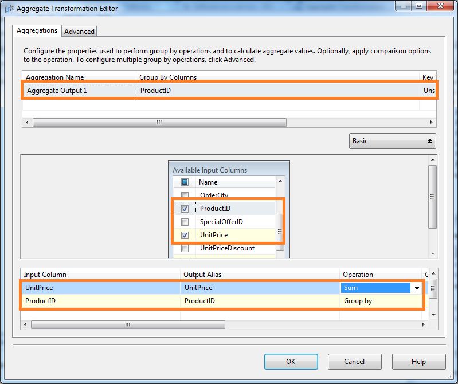This screenshot has width=458, height=384.
Task: Click the Group By Columns header
Action: click(x=277, y=77)
